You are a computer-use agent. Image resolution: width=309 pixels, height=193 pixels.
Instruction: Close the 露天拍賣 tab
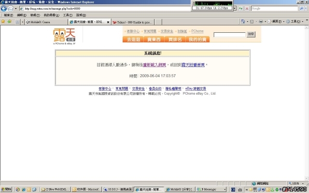(108, 22)
